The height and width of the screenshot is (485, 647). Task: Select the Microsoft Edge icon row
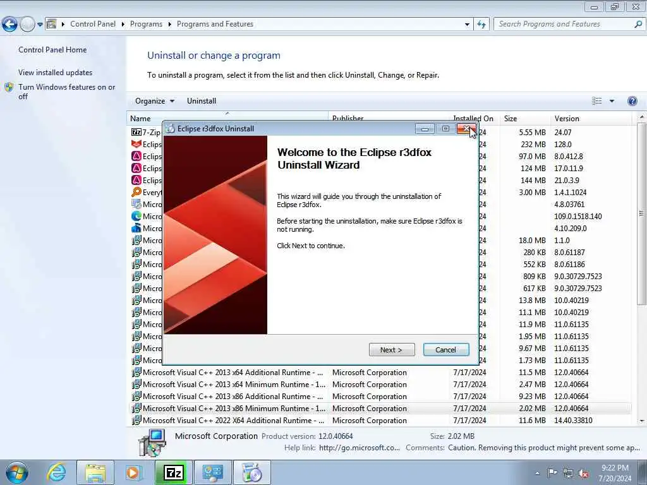click(x=136, y=216)
